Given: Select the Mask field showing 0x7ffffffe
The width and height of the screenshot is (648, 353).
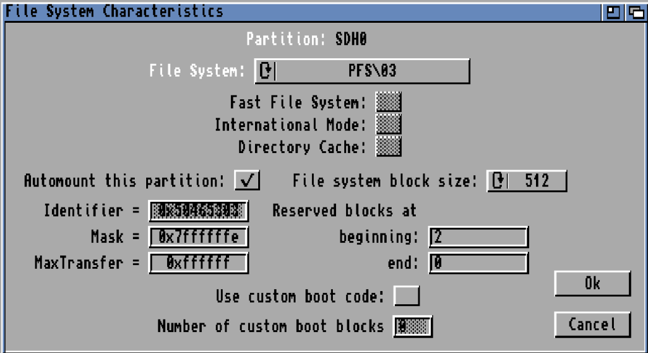Looking at the screenshot, I should [x=198, y=237].
